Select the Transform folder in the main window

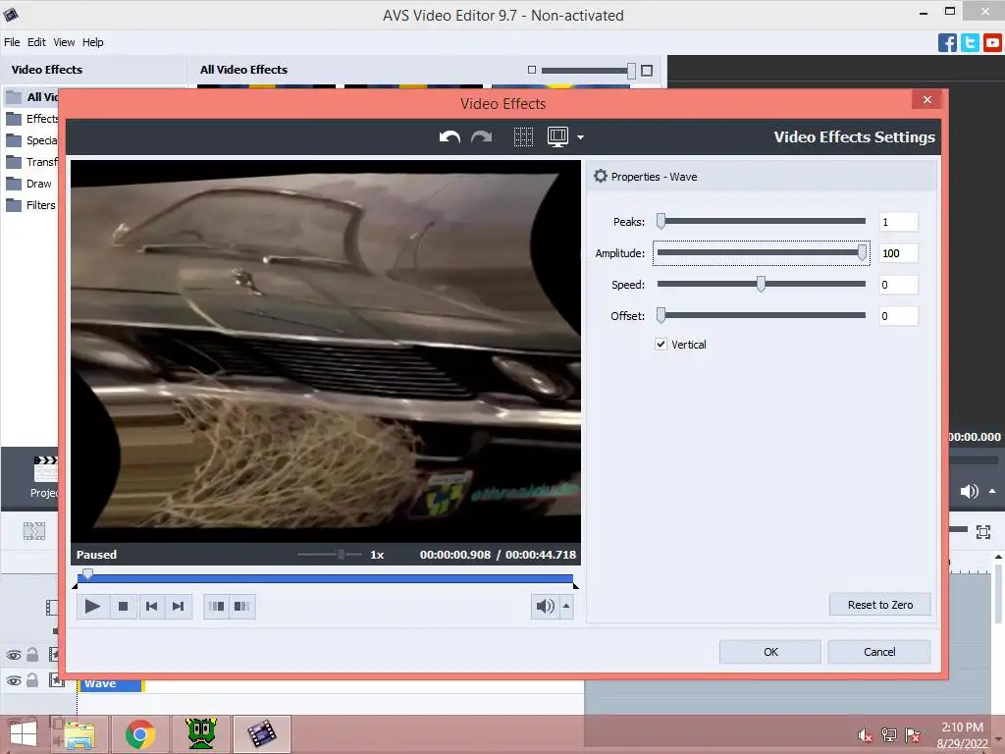point(32,162)
